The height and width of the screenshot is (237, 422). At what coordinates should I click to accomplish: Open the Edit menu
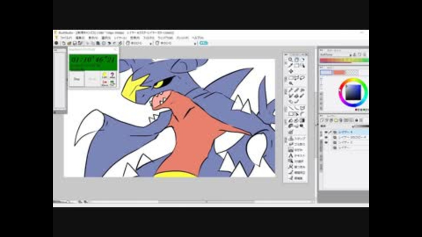pyautogui.click(x=80, y=38)
